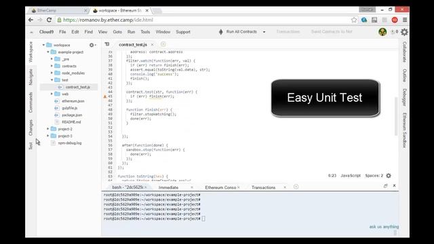Open the File menu

point(62,32)
